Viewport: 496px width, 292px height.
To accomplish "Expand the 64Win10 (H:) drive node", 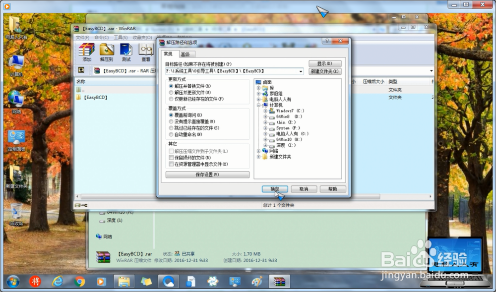I will pyautogui.click(x=265, y=139).
